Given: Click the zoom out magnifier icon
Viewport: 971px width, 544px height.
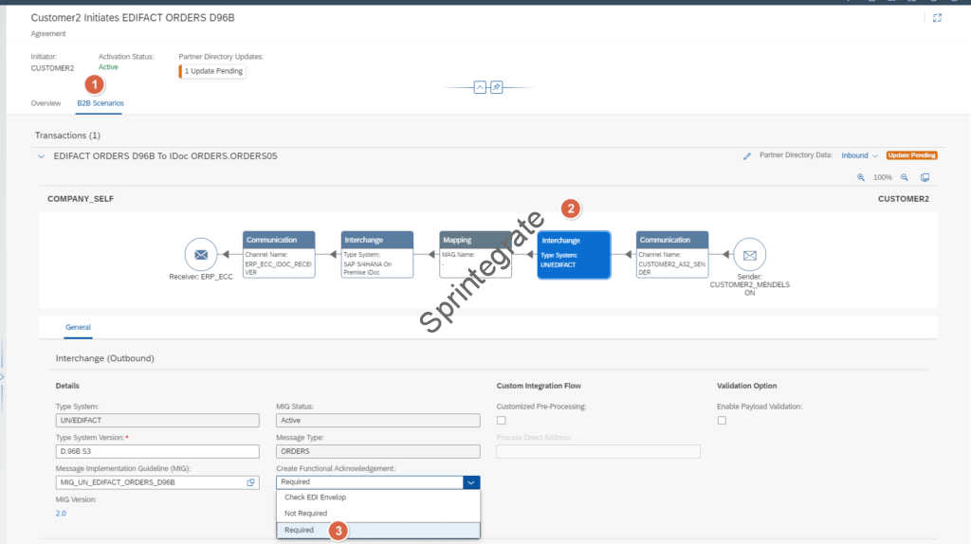Looking at the screenshot, I should [x=905, y=177].
